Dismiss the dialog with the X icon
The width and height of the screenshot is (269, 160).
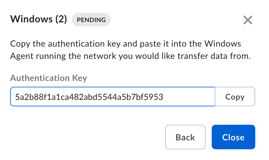point(248,20)
